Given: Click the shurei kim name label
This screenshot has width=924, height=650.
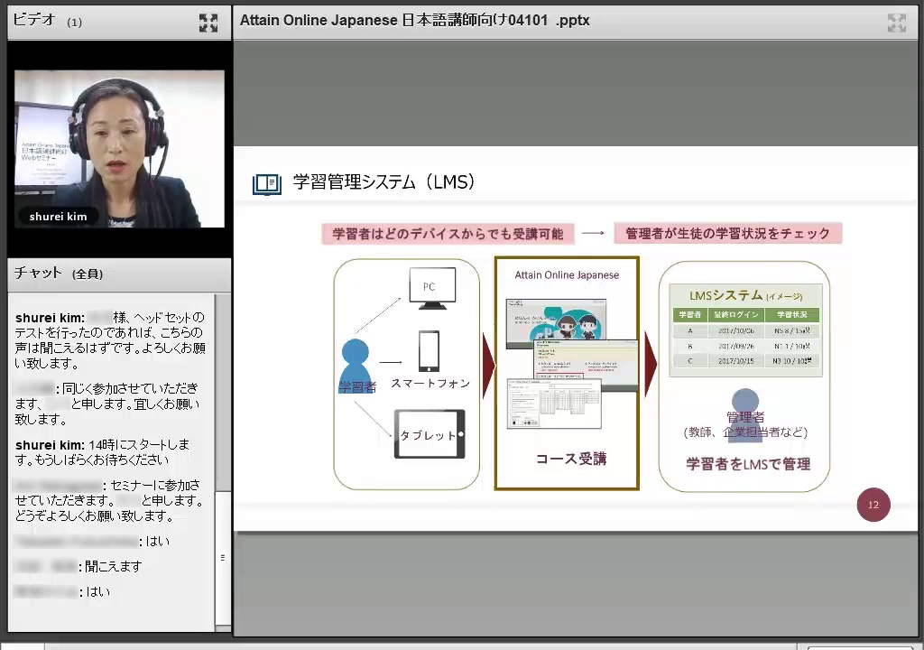Looking at the screenshot, I should point(59,217).
